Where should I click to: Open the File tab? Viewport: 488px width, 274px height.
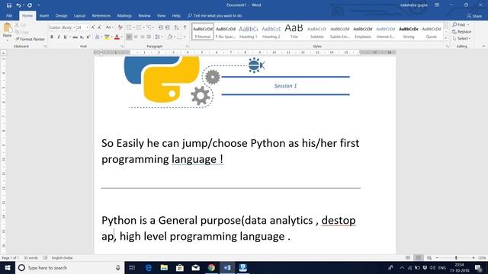9,15
